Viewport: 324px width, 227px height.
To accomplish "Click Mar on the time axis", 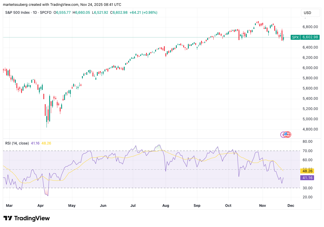I will (x=9, y=206).
